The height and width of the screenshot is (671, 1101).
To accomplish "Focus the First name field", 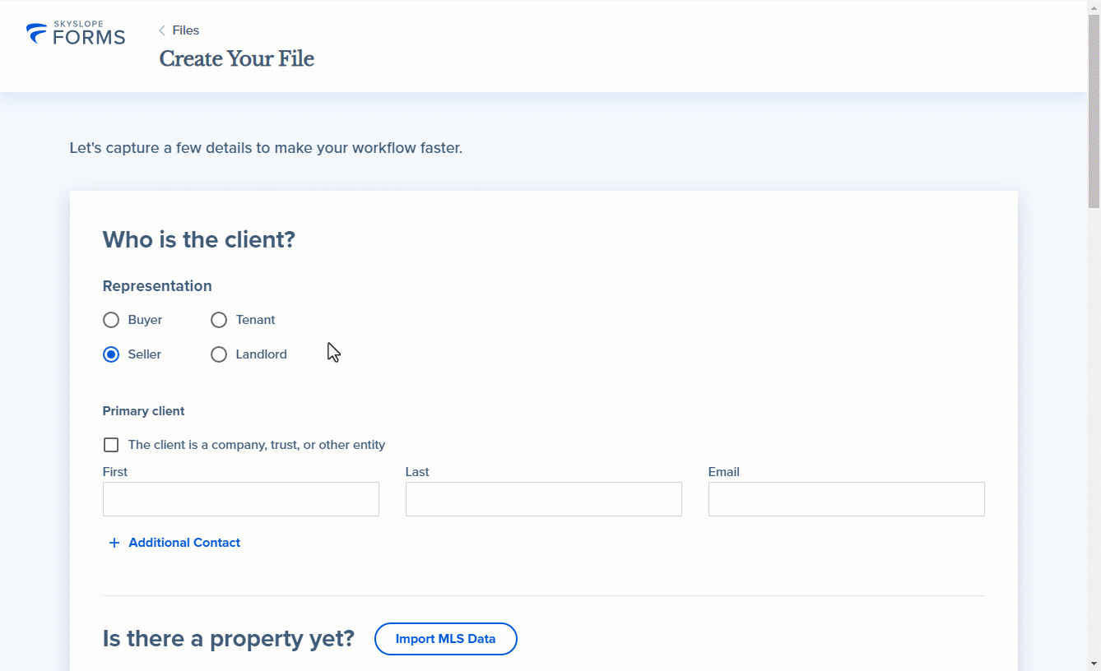I will pyautogui.click(x=241, y=499).
